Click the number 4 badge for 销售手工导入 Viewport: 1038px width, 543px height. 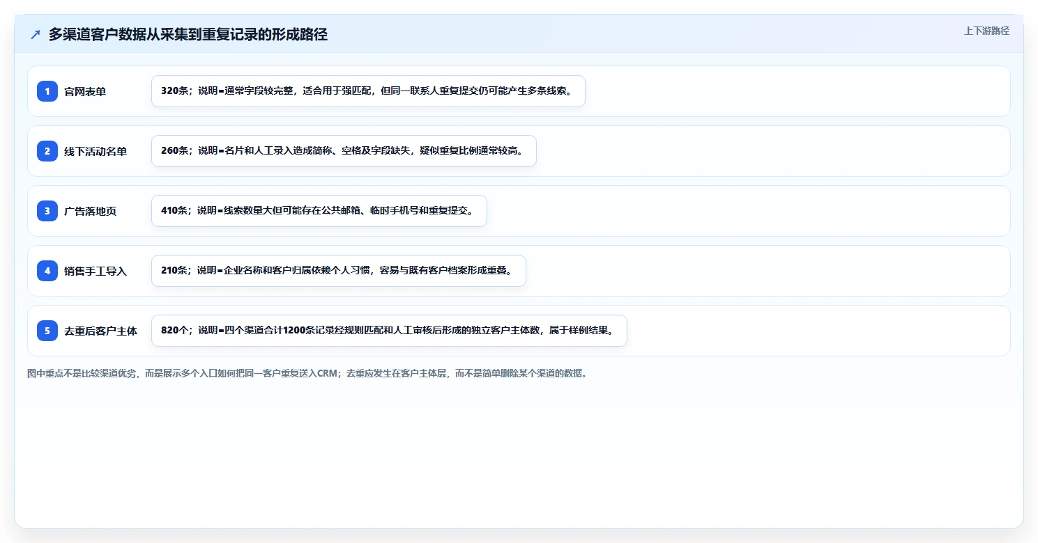[47, 271]
